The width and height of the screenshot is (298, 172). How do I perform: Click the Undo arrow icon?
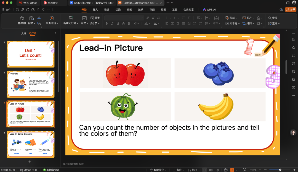click(38, 10)
